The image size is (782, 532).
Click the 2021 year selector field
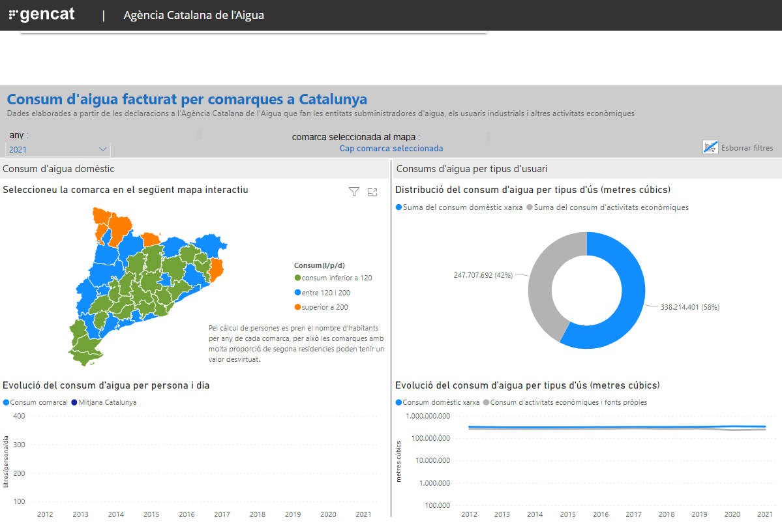click(58, 149)
